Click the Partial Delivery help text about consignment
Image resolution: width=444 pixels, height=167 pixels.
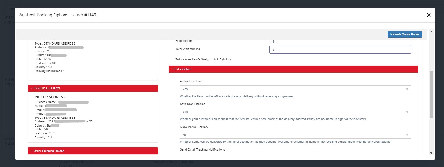(x=286, y=142)
